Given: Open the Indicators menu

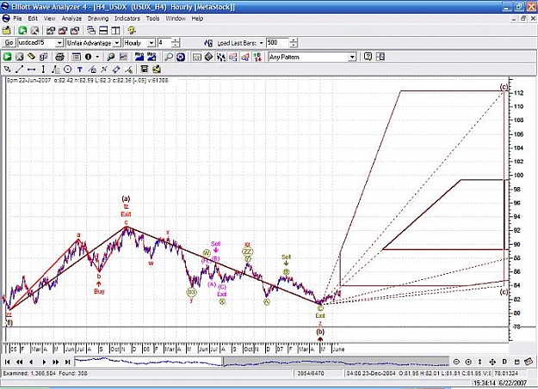Looking at the screenshot, I should (x=127, y=19).
